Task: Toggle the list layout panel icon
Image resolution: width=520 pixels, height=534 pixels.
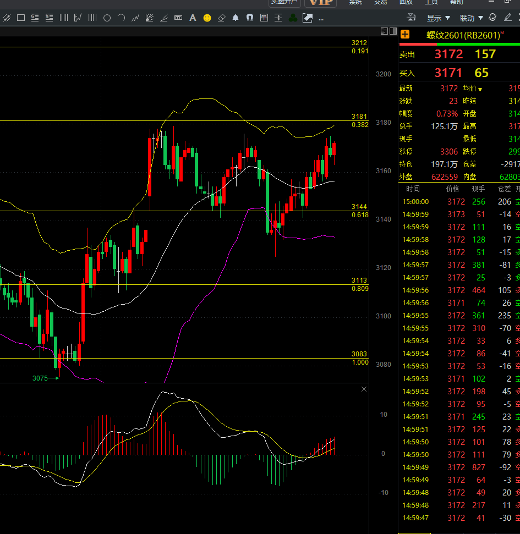Action: pos(384,31)
